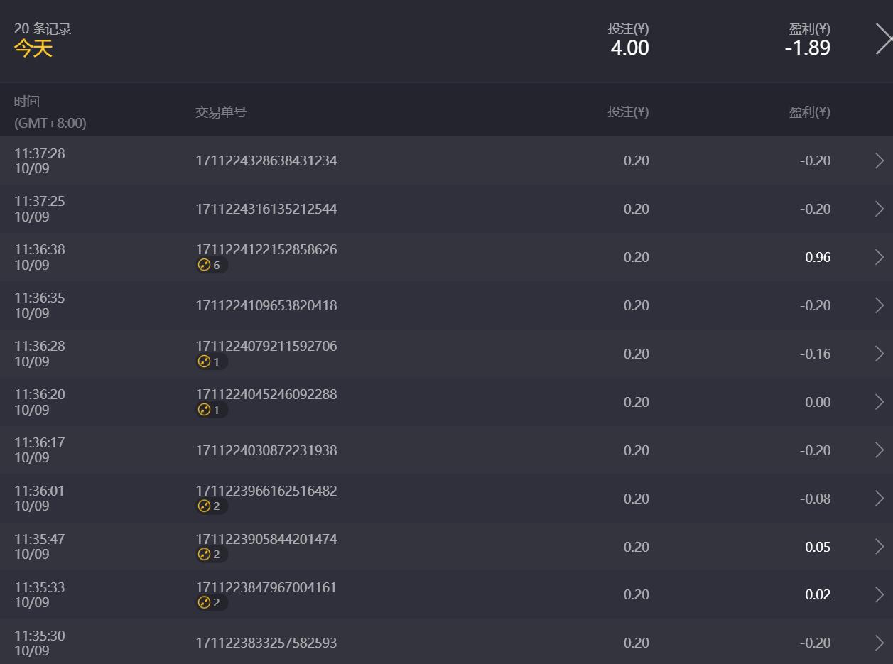The image size is (893, 664).
Task: Click coin badge on the 11:35:33 record
Action: pos(211,603)
